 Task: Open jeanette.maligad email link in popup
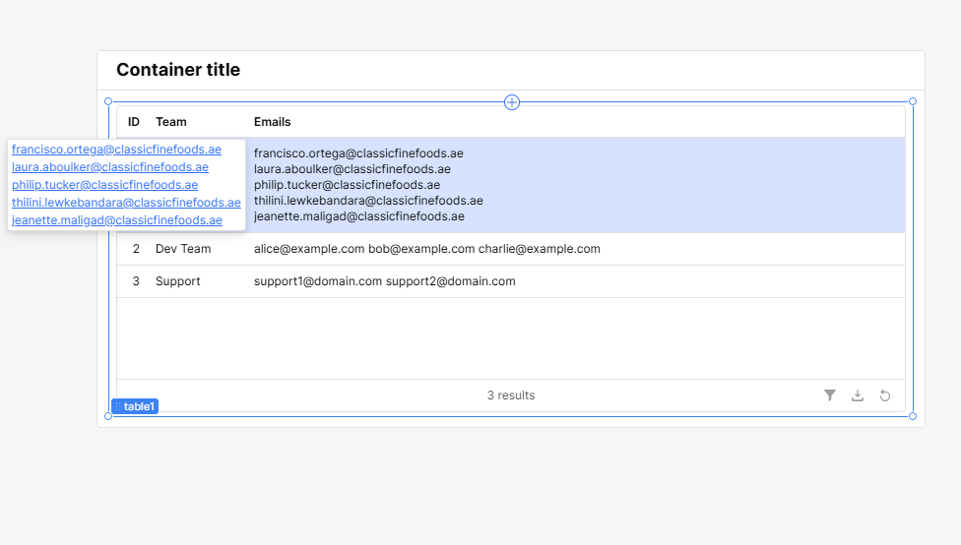pos(117,220)
